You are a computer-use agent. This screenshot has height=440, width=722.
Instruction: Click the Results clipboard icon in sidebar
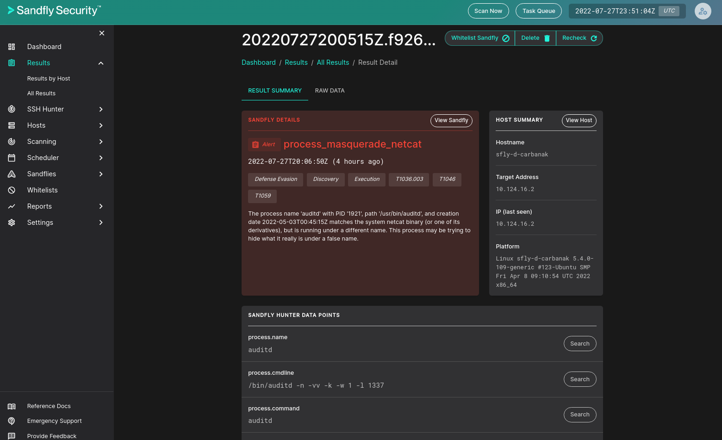[12, 63]
